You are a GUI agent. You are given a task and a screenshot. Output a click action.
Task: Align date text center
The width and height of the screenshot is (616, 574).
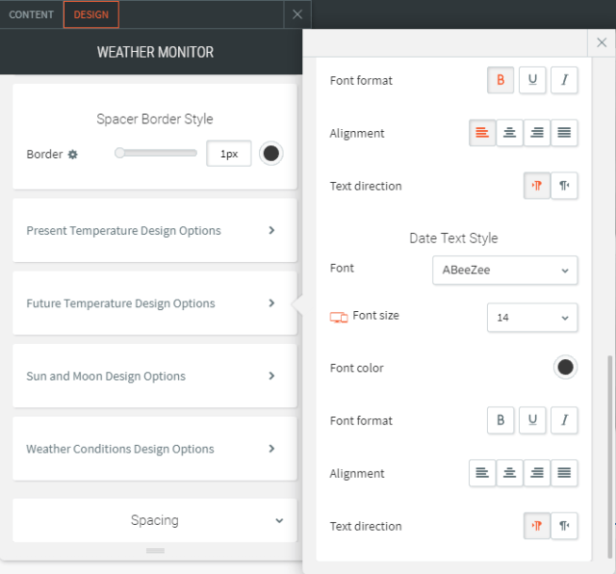coord(509,473)
